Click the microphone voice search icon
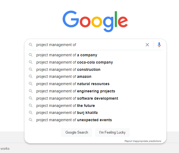 pyautogui.click(x=159, y=45)
